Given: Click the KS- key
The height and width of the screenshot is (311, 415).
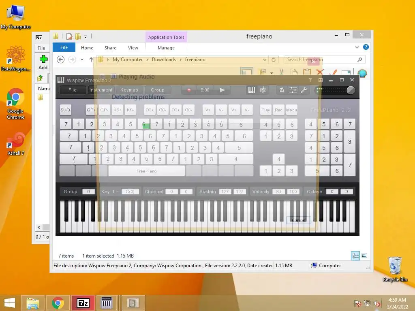Looking at the screenshot, I should [130, 110].
